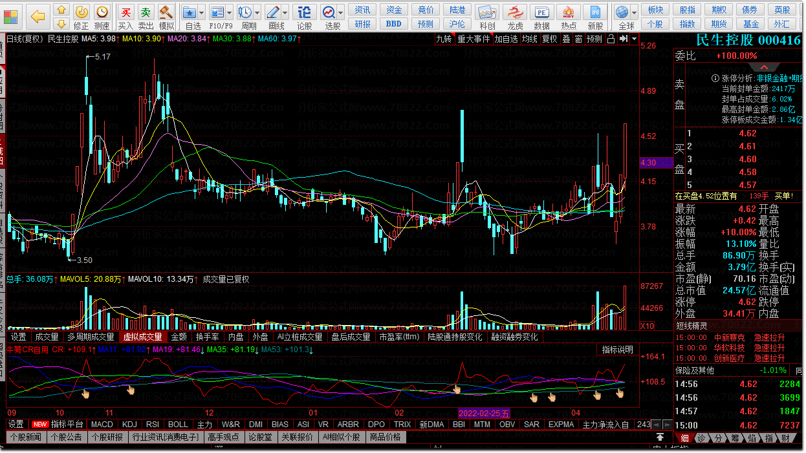
Task: Click the 板块 sector button
Action: coord(655,10)
